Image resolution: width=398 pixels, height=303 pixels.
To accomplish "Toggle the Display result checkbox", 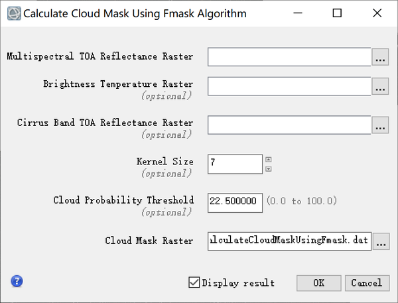I will coord(194,282).
